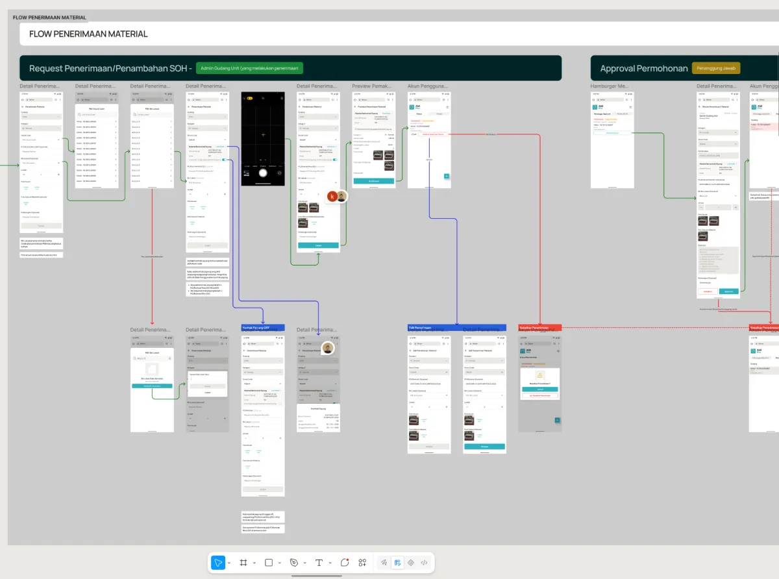This screenshot has height=579, width=779.
Task: Expand the Move tool options chevron
Action: pos(229,563)
